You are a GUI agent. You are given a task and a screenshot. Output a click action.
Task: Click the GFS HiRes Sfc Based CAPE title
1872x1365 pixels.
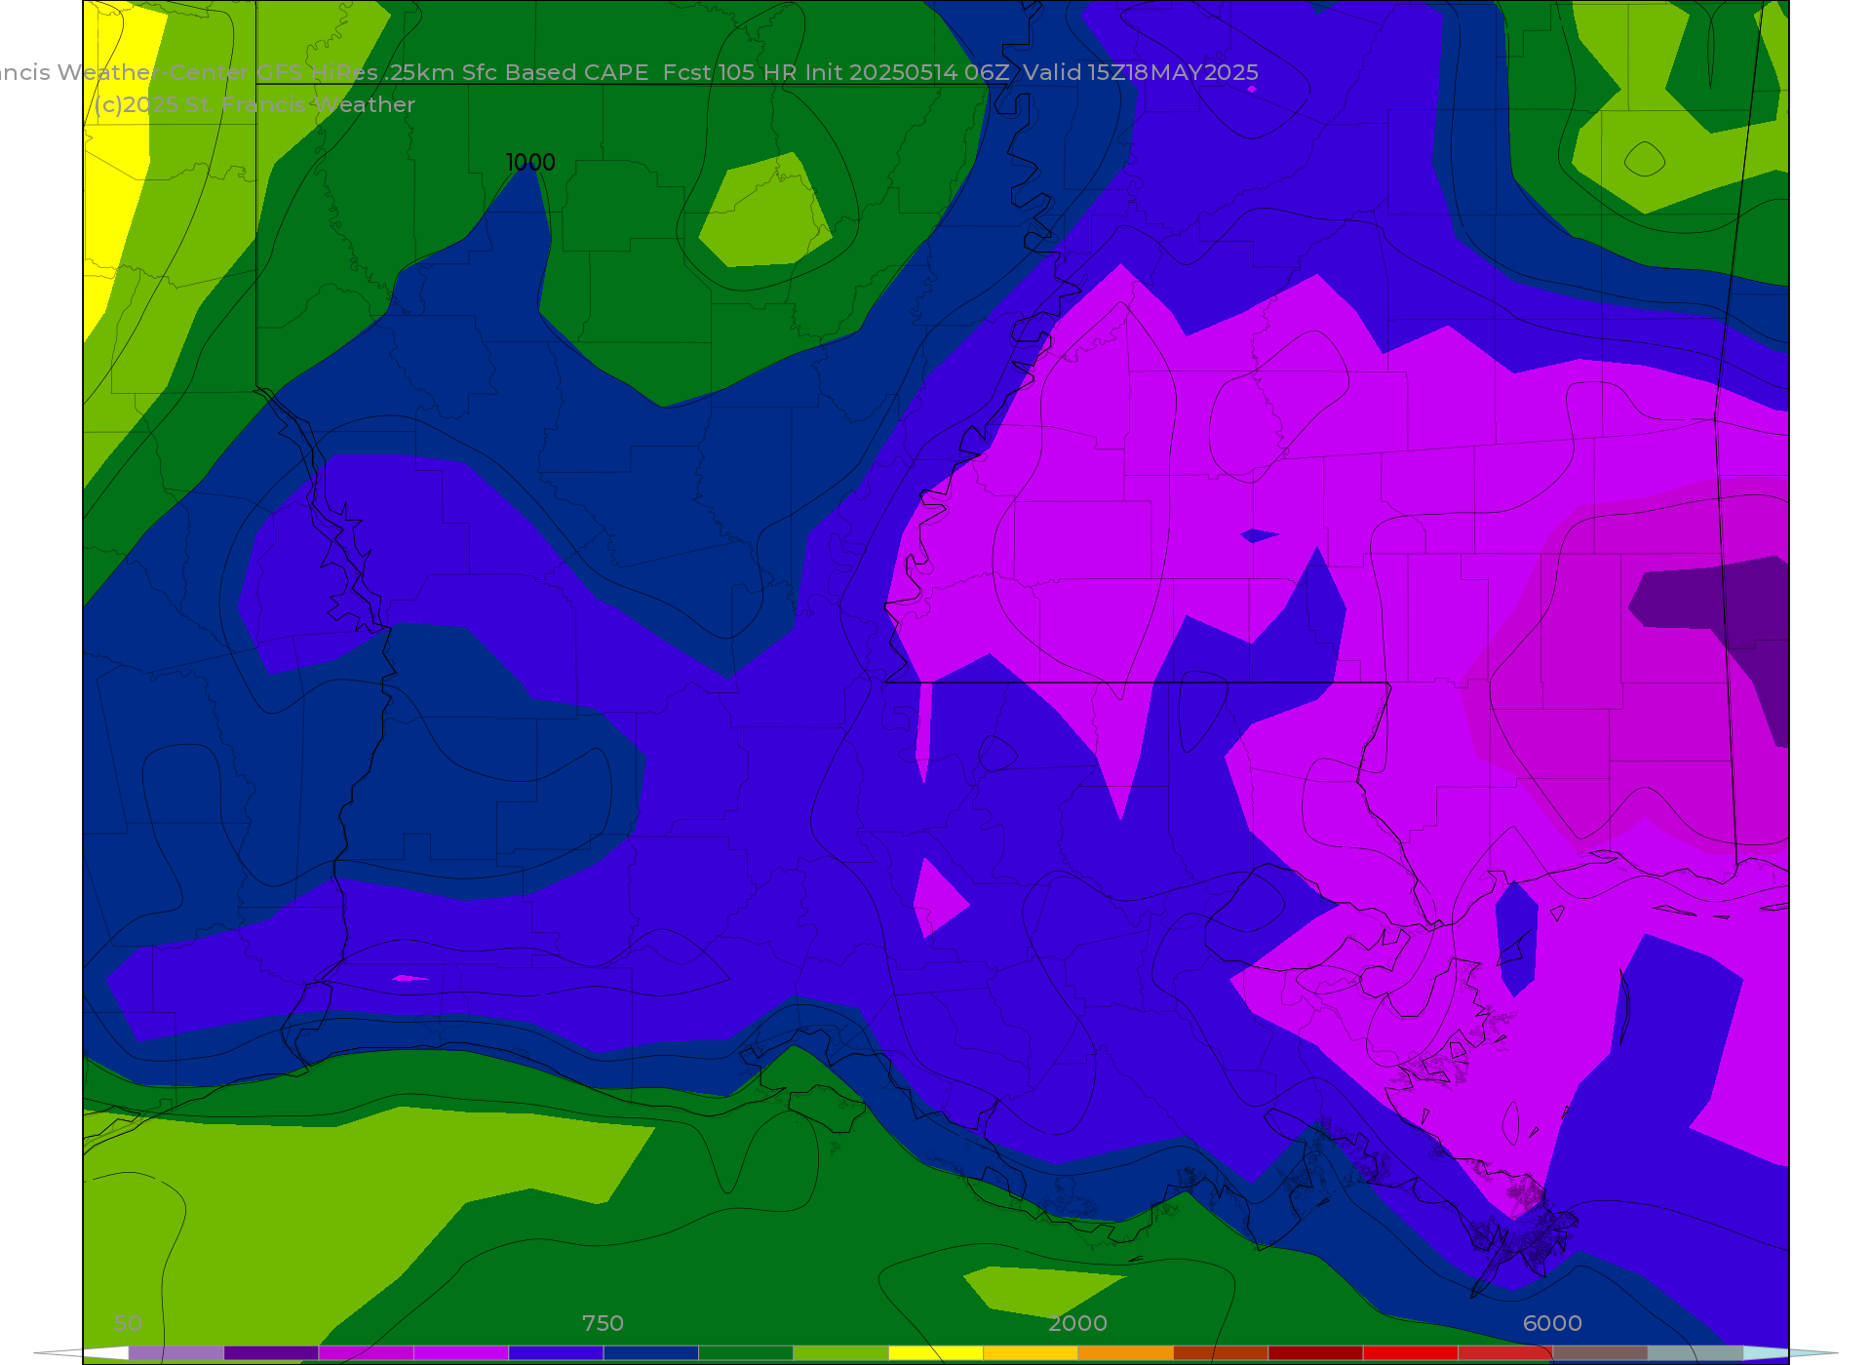tap(629, 72)
